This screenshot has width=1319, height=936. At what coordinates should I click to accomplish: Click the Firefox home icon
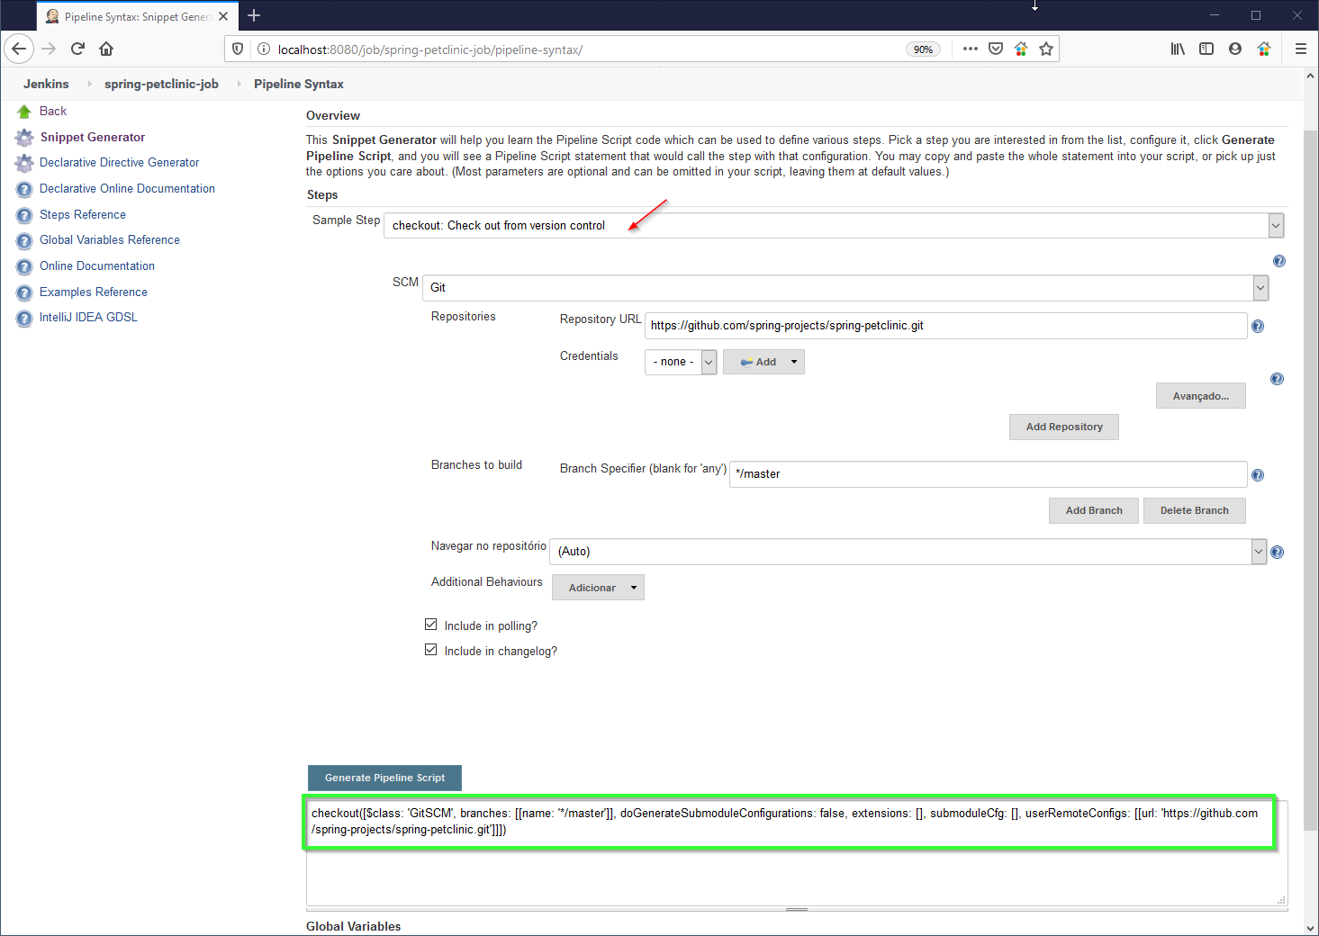(x=106, y=49)
